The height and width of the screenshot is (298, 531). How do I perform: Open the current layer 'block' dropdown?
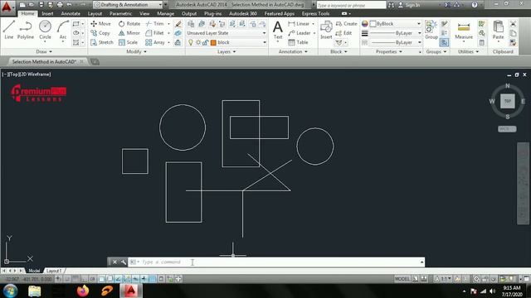pos(226,42)
